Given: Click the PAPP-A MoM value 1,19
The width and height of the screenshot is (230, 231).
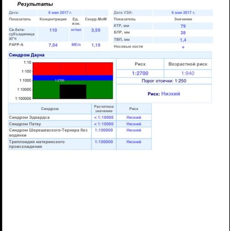Looking at the screenshot, I should click(x=96, y=45).
